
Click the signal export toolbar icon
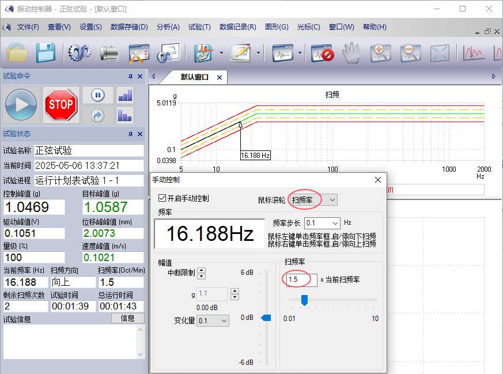tap(204, 53)
